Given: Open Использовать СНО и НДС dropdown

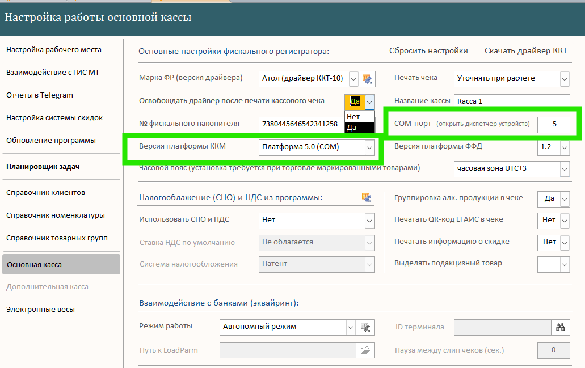Looking at the screenshot, I should coord(369,221).
